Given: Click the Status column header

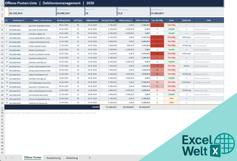Looking at the screenshot, I should [171, 20].
